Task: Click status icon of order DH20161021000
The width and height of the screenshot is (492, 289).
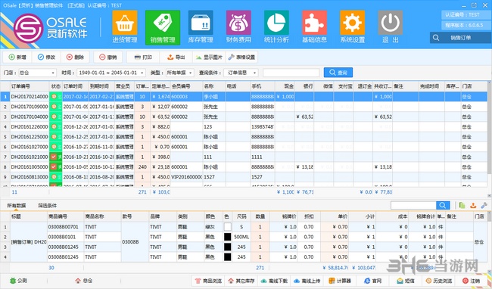Action: [54, 157]
